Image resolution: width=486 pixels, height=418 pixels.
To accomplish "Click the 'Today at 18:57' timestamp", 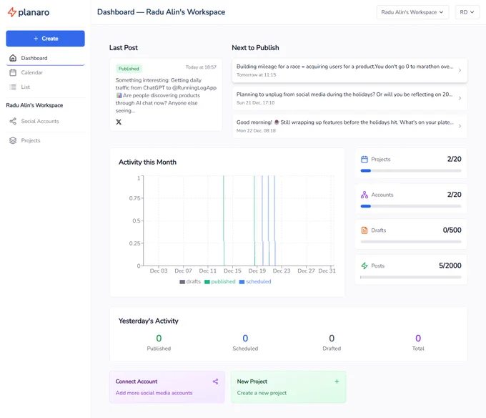I will click(x=201, y=67).
